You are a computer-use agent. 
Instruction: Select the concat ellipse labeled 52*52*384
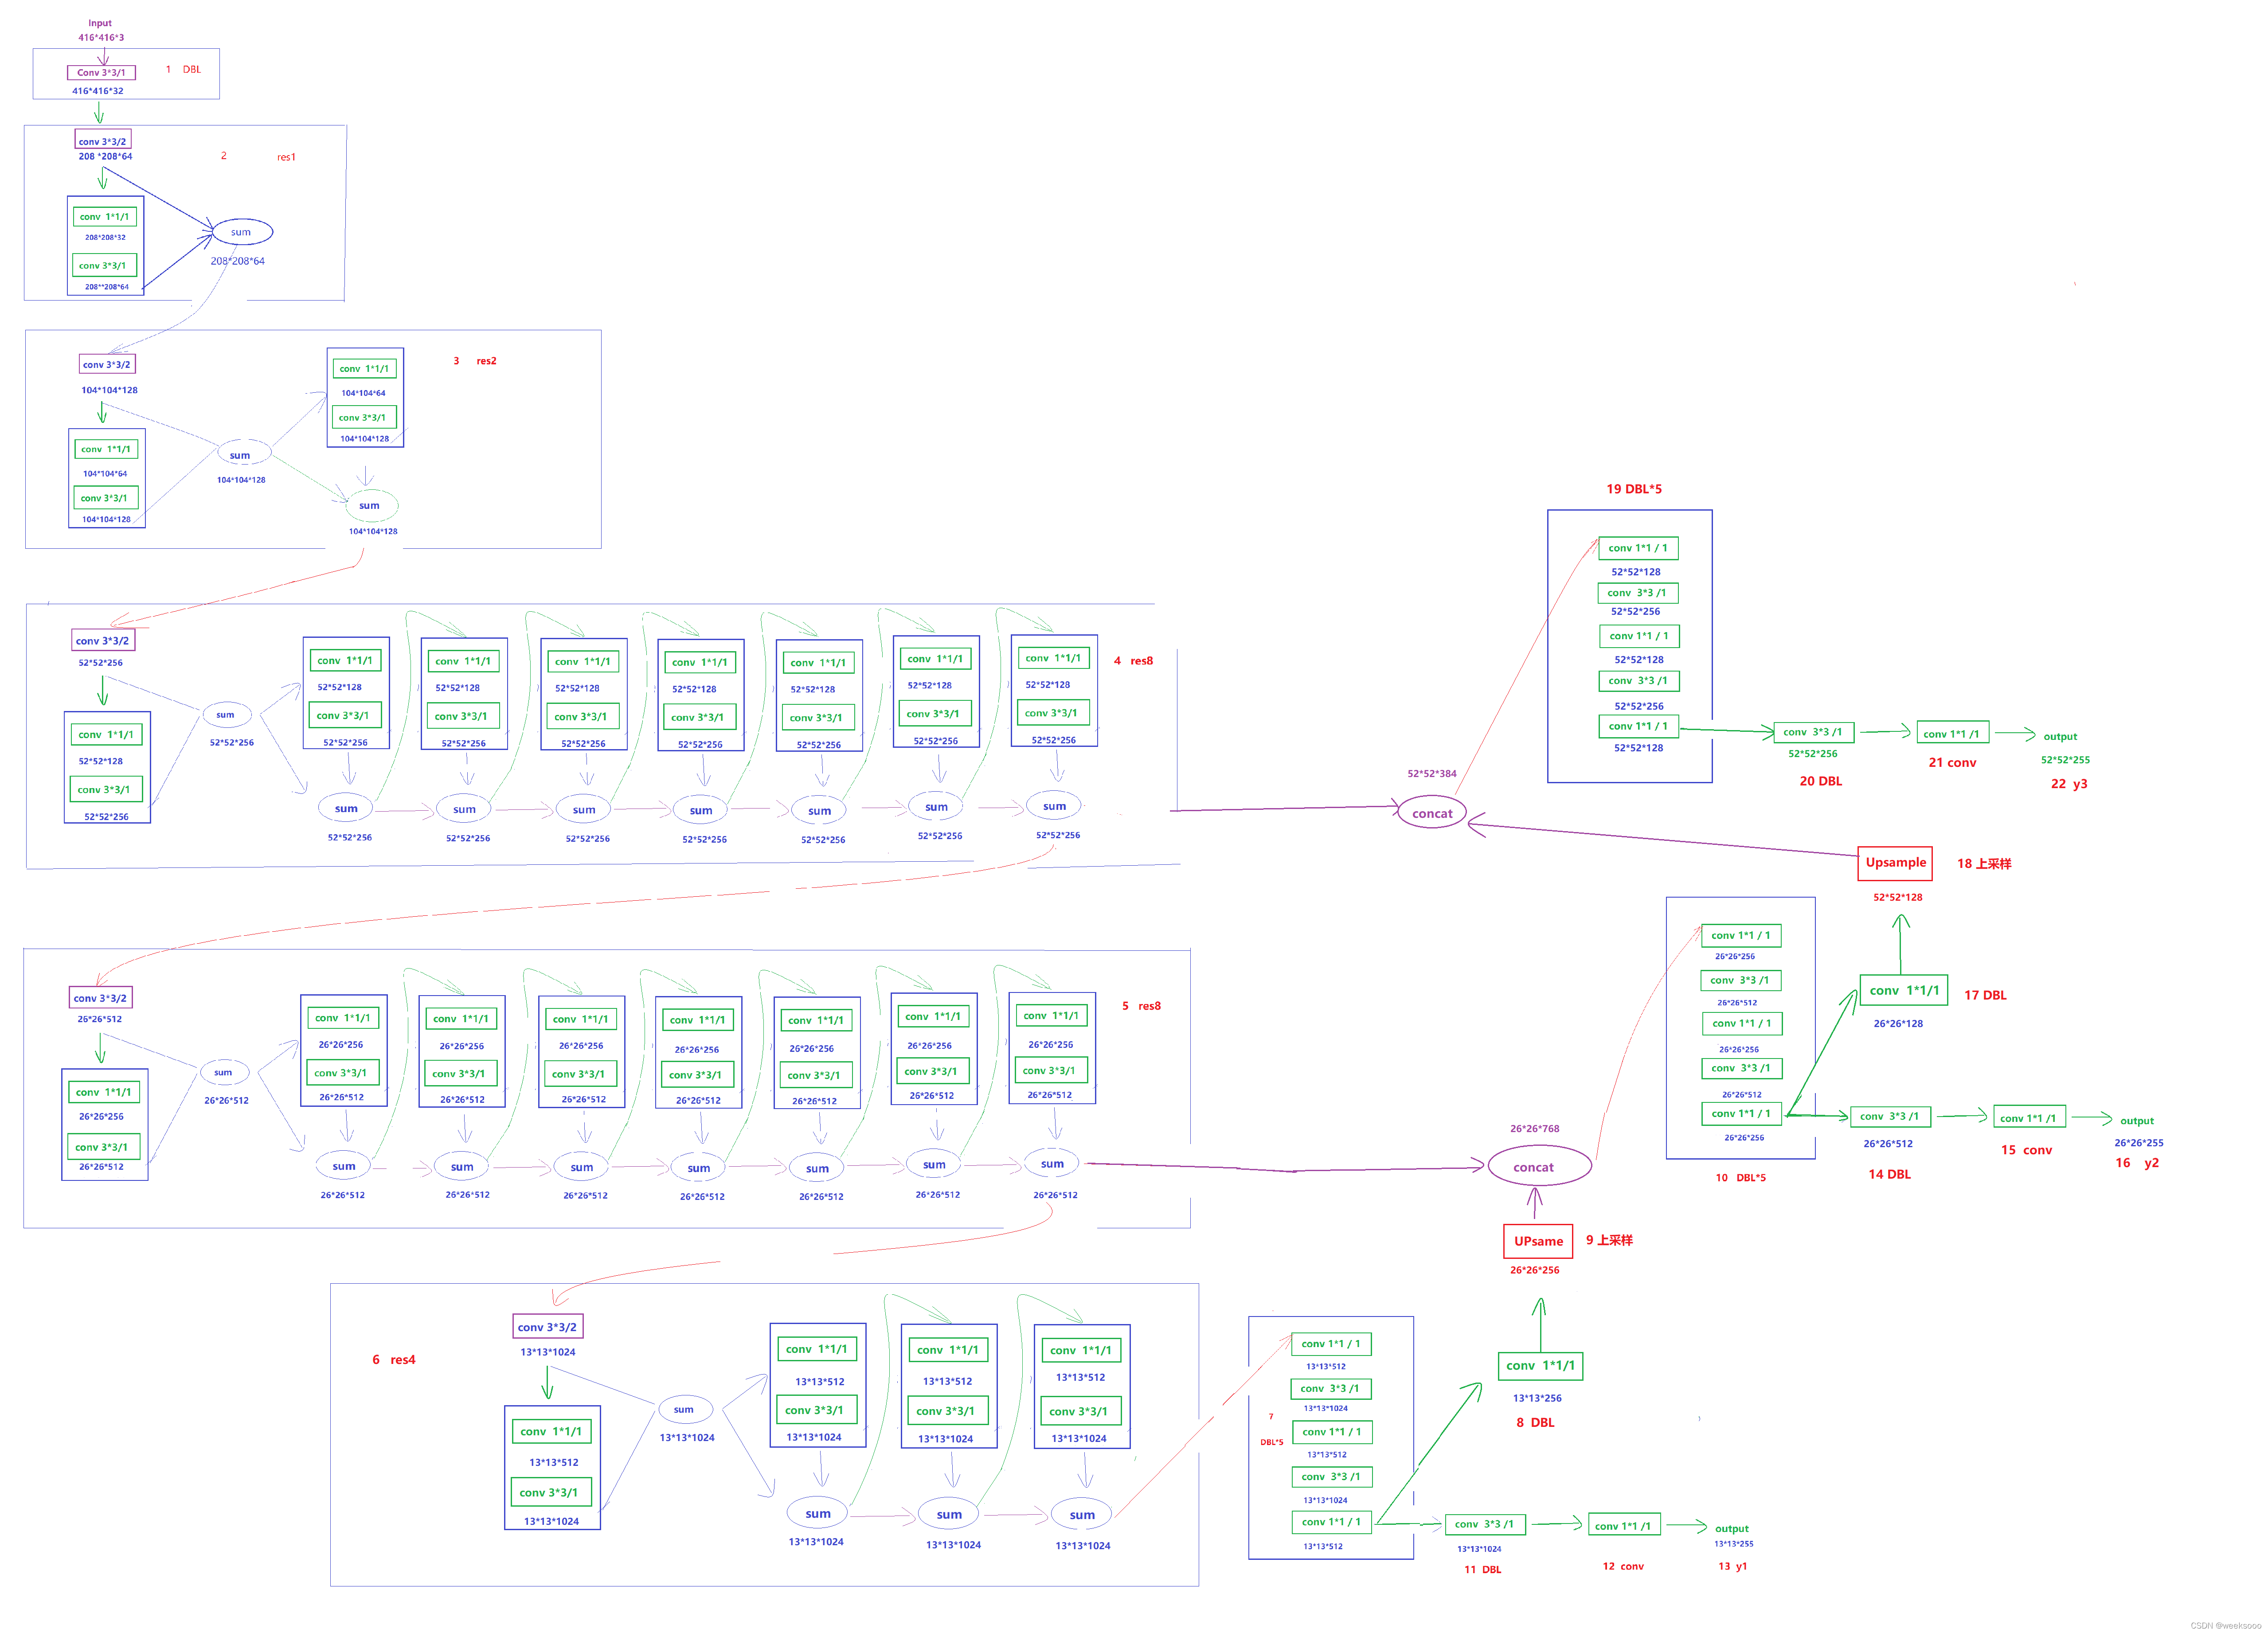(x=1431, y=813)
